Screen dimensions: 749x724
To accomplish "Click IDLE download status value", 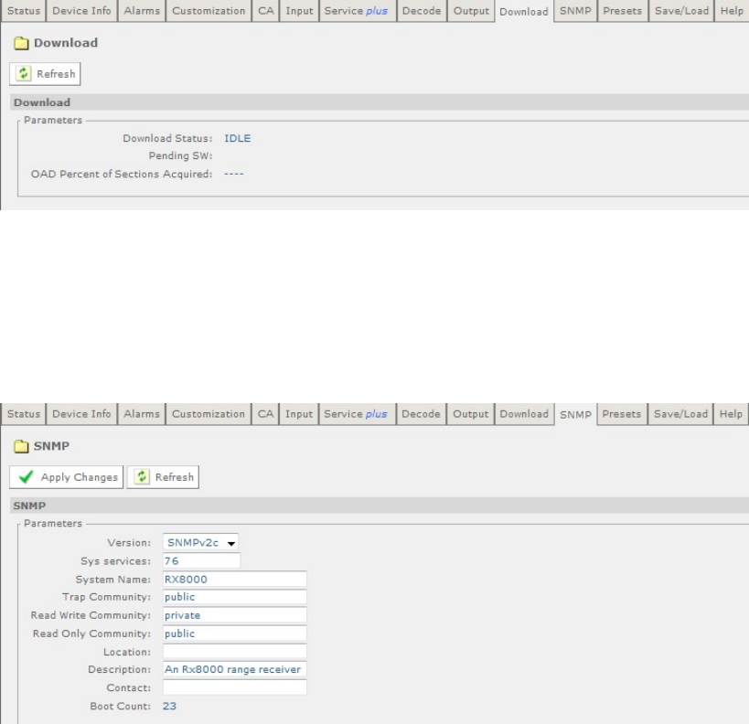I will coord(238,138).
